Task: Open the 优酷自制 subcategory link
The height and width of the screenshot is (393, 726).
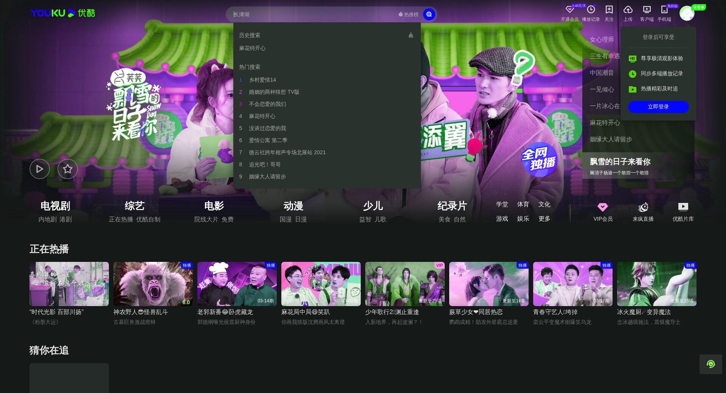Action: 148,220
